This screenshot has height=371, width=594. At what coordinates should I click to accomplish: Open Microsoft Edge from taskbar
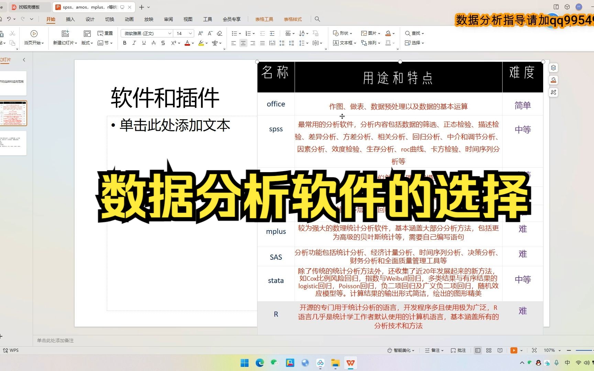260,363
